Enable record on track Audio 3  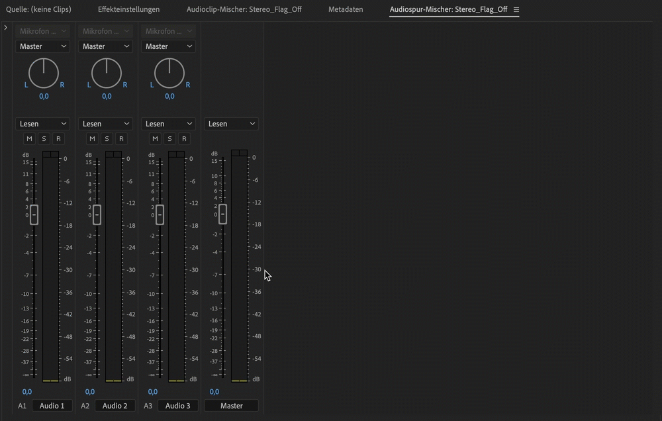coord(184,138)
